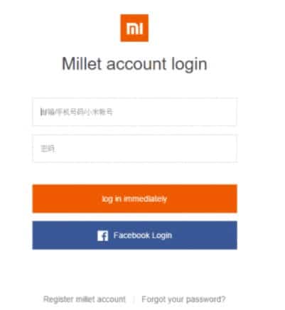The width and height of the screenshot is (285, 310).
Task: Select the password input field
Action: (134, 149)
